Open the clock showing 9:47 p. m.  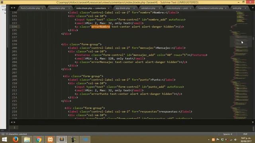246,139
